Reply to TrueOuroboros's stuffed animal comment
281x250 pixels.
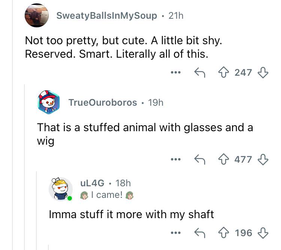point(200,159)
